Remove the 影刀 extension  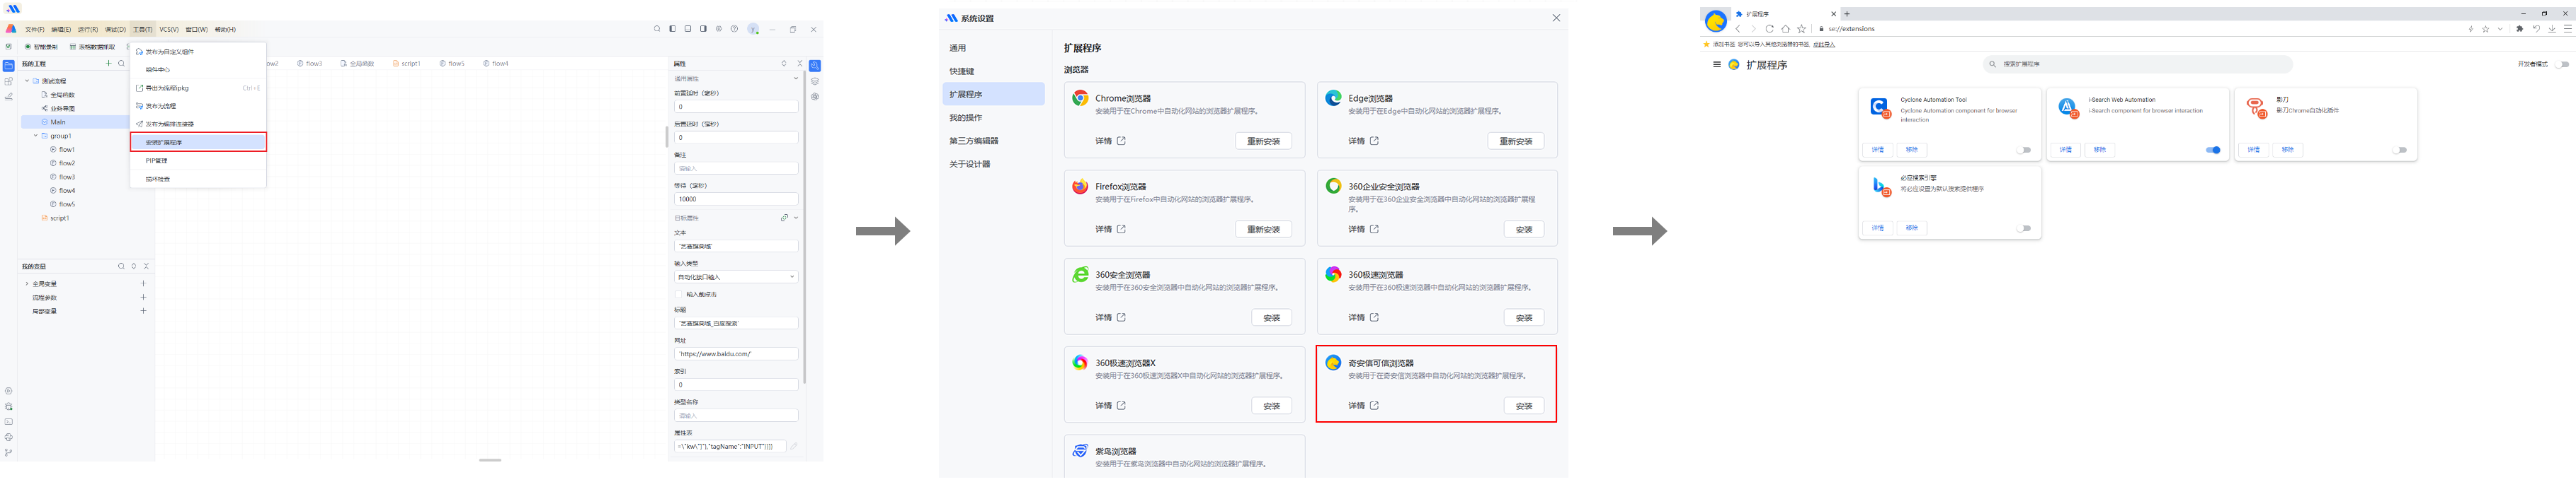pyautogui.click(x=2287, y=150)
